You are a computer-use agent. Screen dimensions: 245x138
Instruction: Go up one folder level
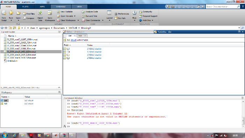click(x=10, y=28)
